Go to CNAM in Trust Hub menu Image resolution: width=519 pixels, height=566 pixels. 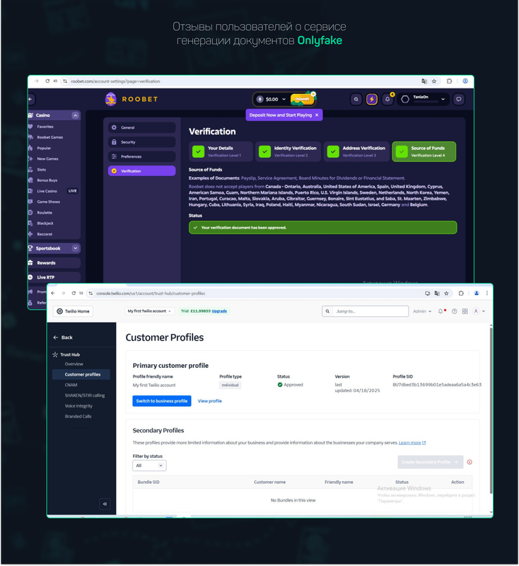pos(71,385)
